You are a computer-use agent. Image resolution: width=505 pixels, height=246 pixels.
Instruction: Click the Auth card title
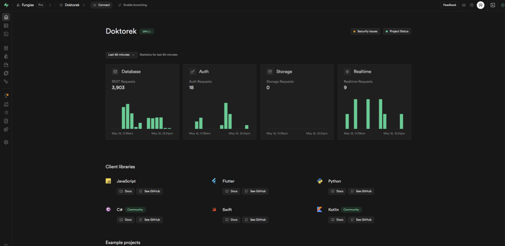pyautogui.click(x=204, y=72)
